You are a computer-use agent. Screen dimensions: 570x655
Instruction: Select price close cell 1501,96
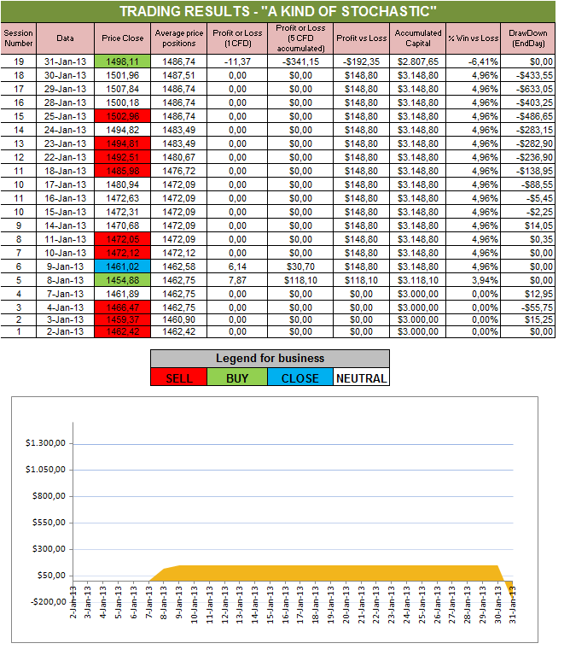[x=122, y=75]
